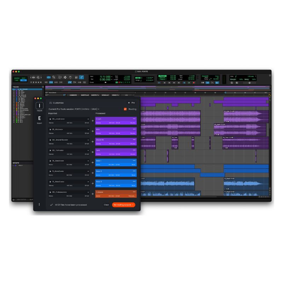This screenshot has height=283, width=283.
Task: Toggle the Grid edit mode button
Action: click(x=23, y=80)
